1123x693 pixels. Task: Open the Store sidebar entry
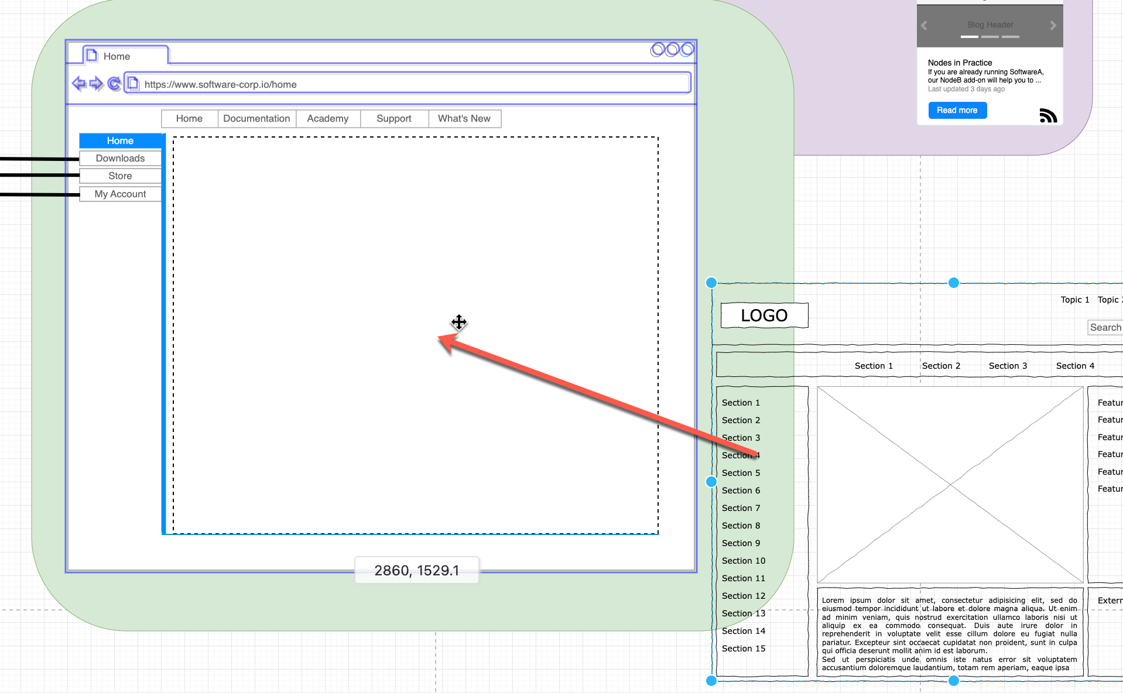click(120, 176)
